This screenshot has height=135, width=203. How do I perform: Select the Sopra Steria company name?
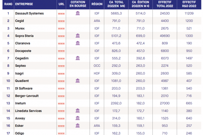click(24, 36)
